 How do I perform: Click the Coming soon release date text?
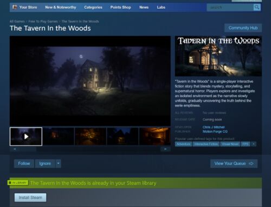coord(212,119)
